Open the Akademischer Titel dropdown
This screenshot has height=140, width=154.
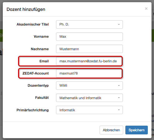(89, 24)
